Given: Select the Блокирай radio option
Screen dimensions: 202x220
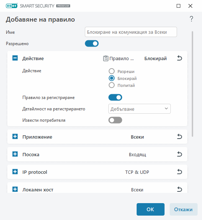Looking at the screenshot, I should click(112, 78).
